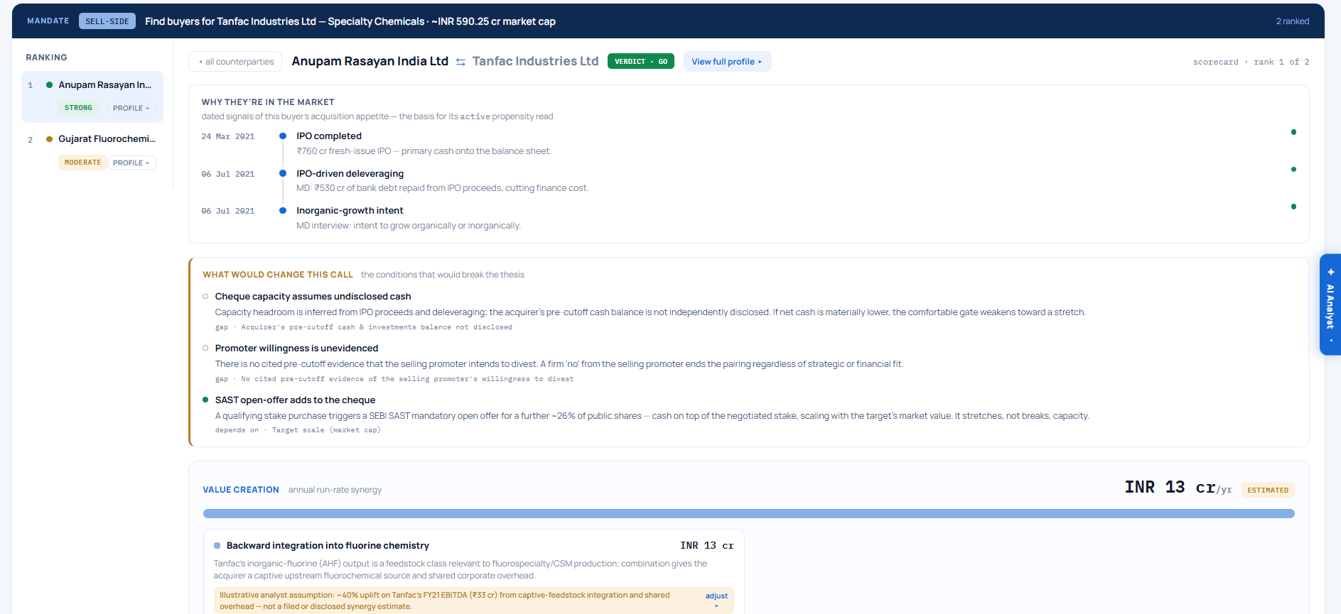Click hollow bullet for Promoter willingness condition
This screenshot has height=614, width=1341.
(x=205, y=348)
